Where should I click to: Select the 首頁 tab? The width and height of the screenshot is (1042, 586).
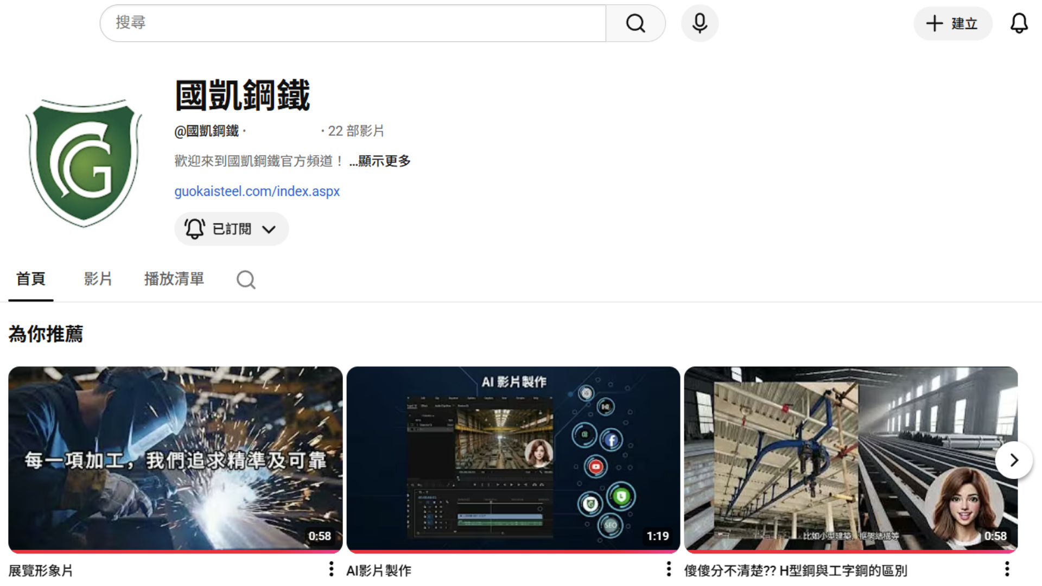point(30,279)
